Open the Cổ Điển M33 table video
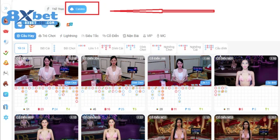Screen dimensions: 280x140 click(x=246, y=127)
